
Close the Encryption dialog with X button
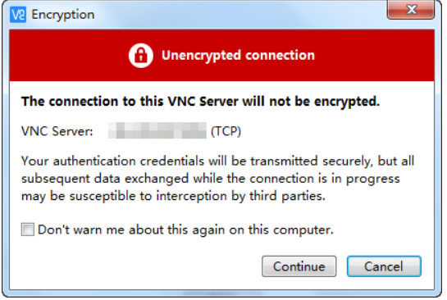tap(411, 10)
